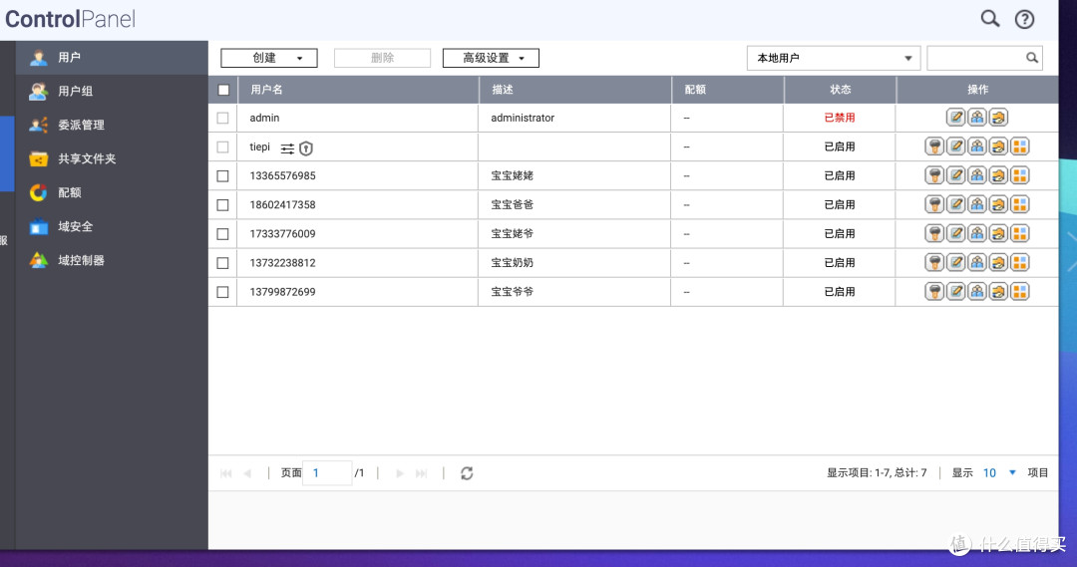Edit application privileges for 18602417358
This screenshot has width=1077, height=567.
click(x=1020, y=204)
